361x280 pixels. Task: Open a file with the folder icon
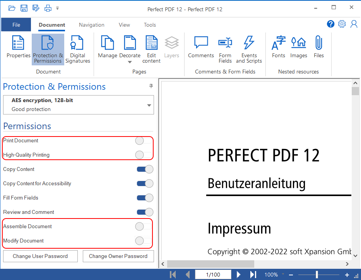coord(12,9)
